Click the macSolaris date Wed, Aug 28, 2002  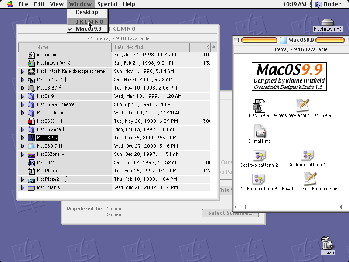[146, 188]
